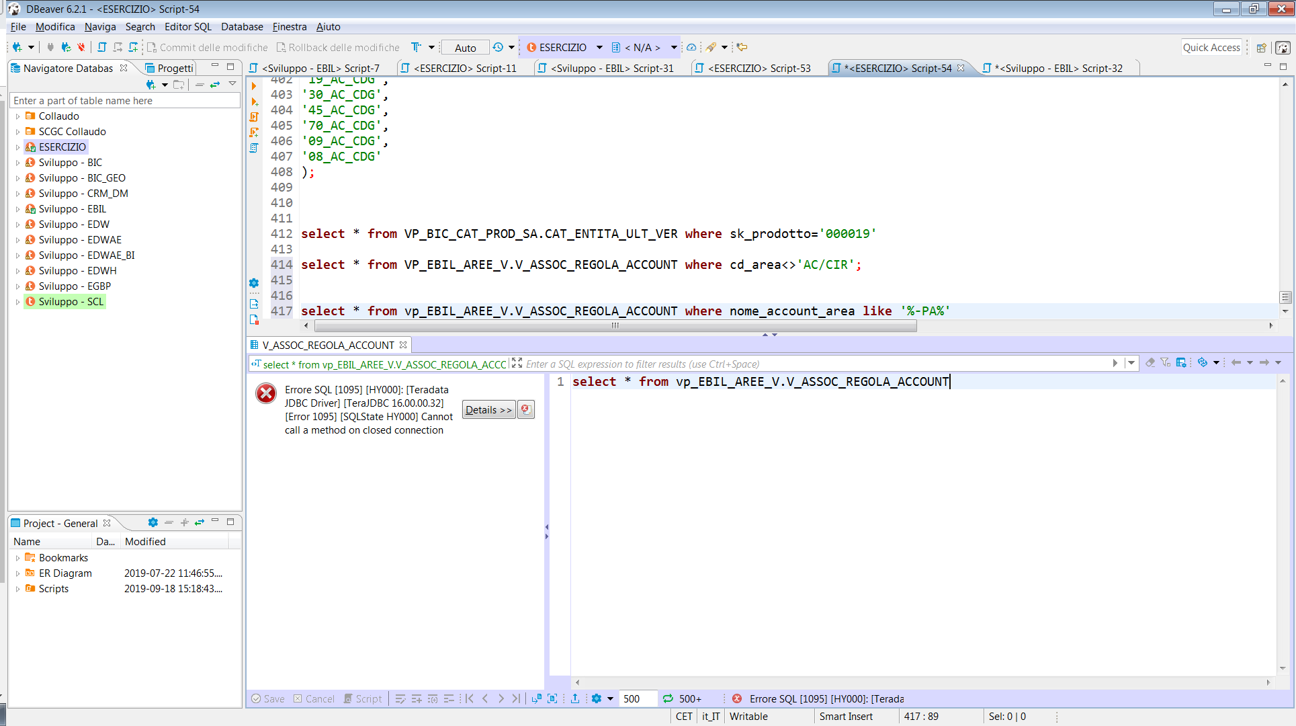Export result set using the export icon

tap(576, 698)
